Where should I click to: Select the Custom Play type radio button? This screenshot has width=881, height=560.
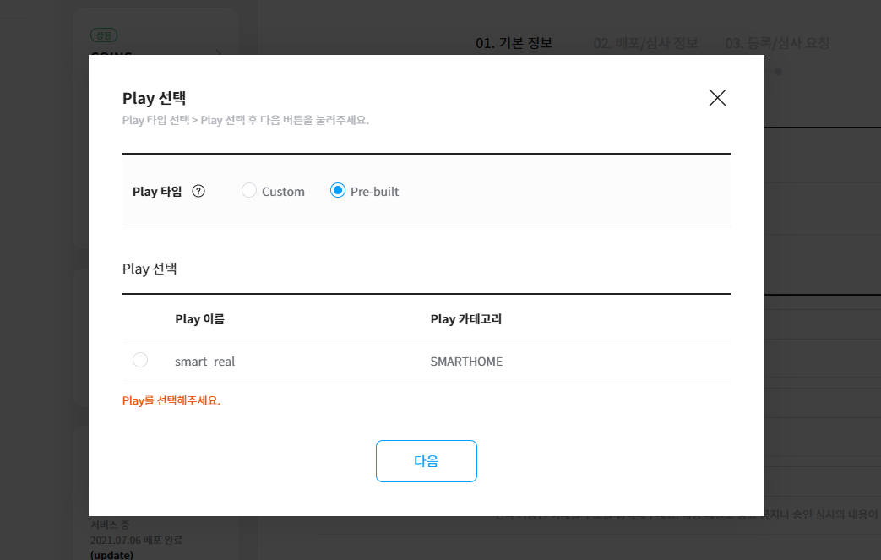coord(248,191)
